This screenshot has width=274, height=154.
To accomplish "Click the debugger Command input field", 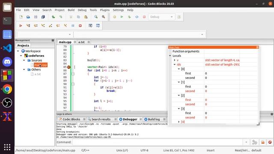I will 157,142.
